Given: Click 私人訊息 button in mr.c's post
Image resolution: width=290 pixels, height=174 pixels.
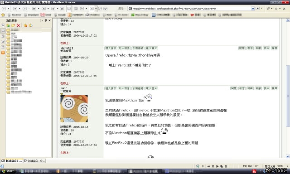Looking at the screenshot, I should [124, 88].
